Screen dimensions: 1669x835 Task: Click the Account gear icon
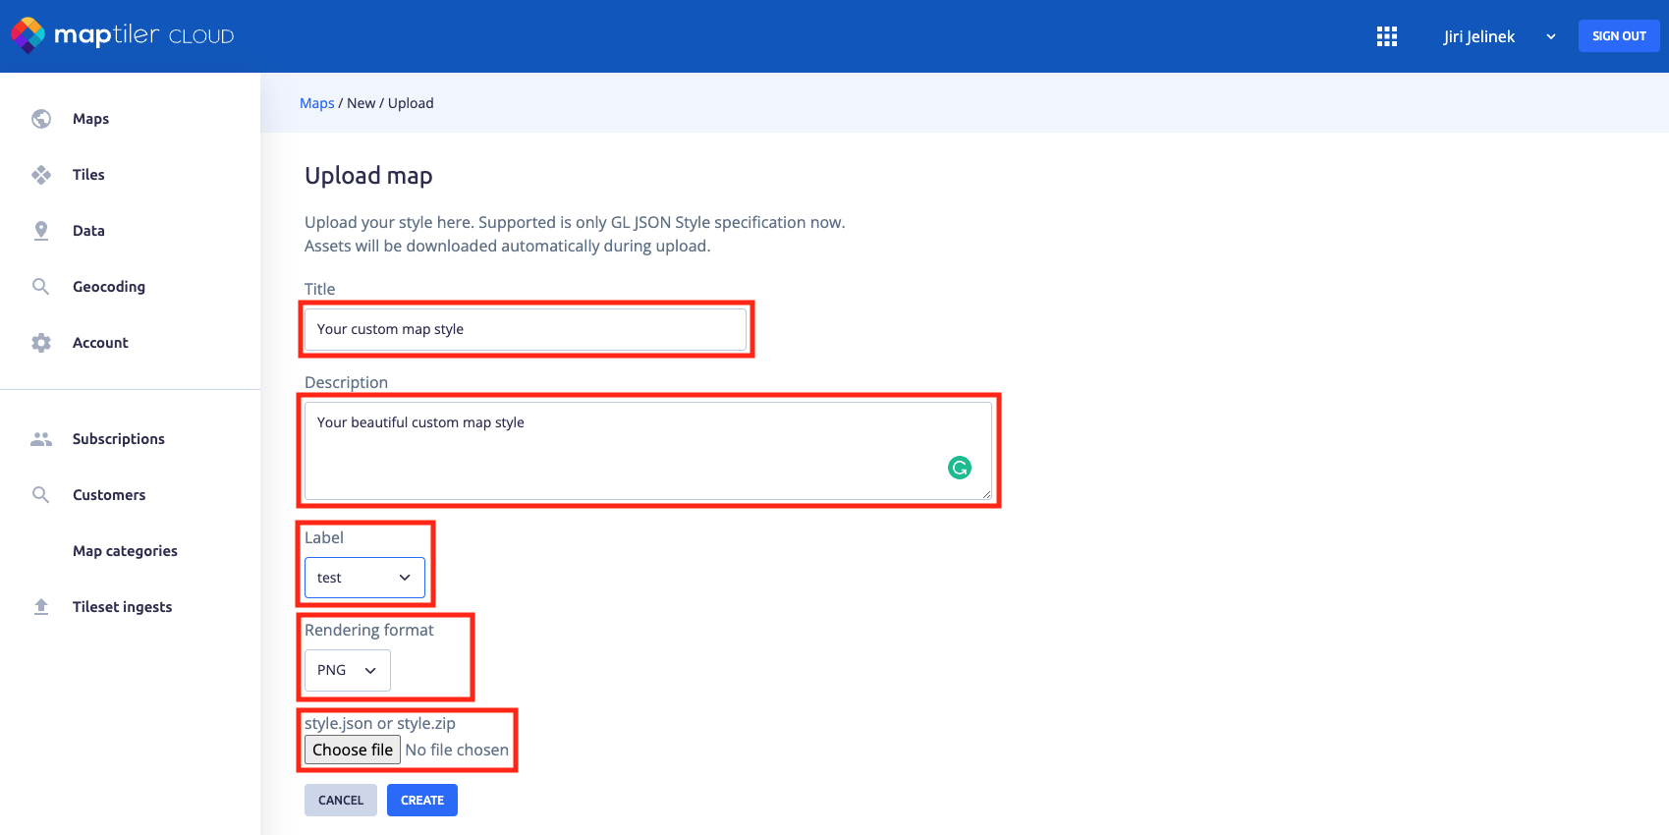(41, 343)
